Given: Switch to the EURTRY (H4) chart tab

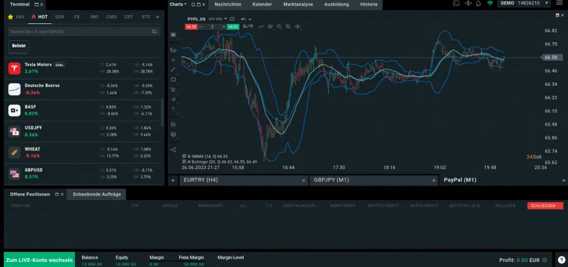Looking at the screenshot, I should (244, 180).
